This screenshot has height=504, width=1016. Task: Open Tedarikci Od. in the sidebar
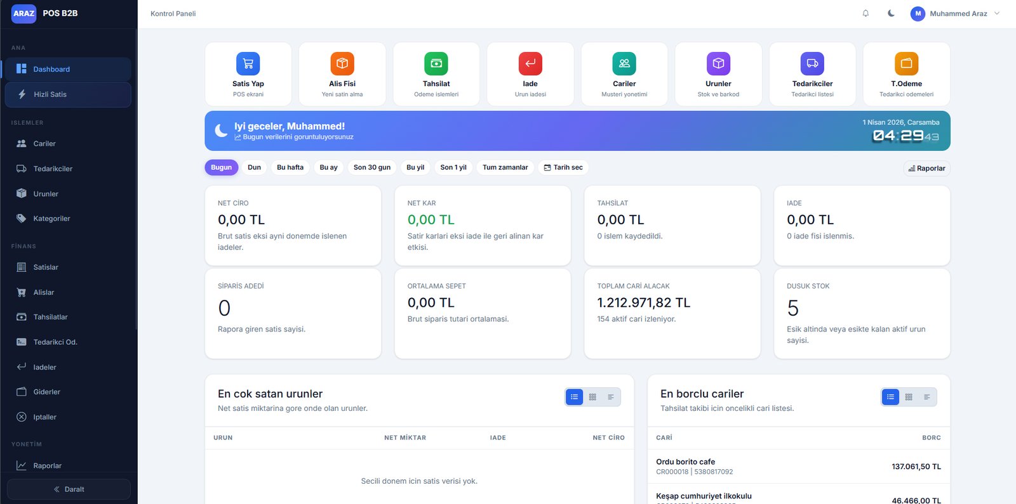(x=68, y=342)
